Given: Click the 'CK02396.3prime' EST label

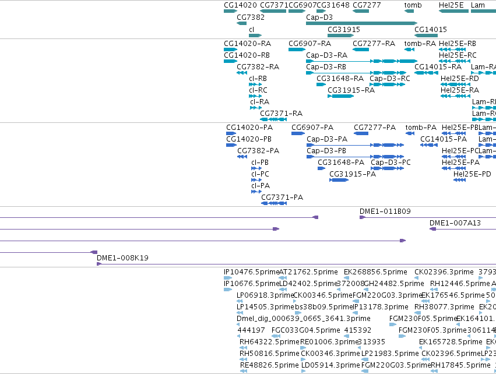Looking at the screenshot, I should click(444, 272).
